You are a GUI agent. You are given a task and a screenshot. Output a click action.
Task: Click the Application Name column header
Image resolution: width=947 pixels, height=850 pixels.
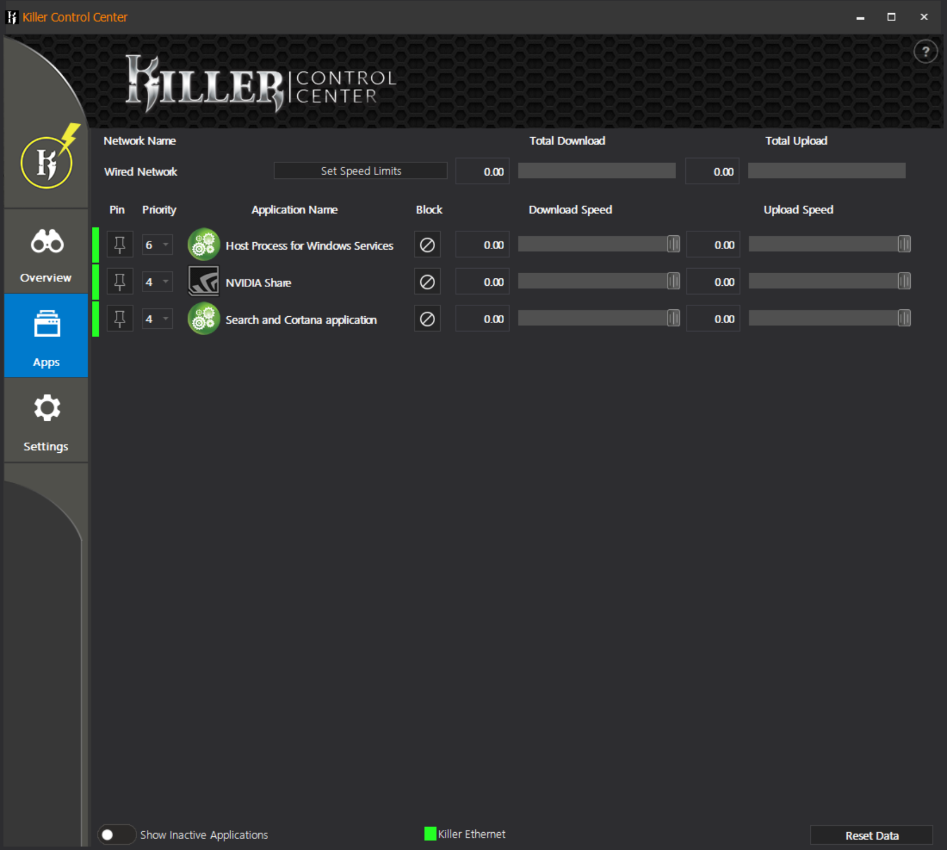click(294, 209)
